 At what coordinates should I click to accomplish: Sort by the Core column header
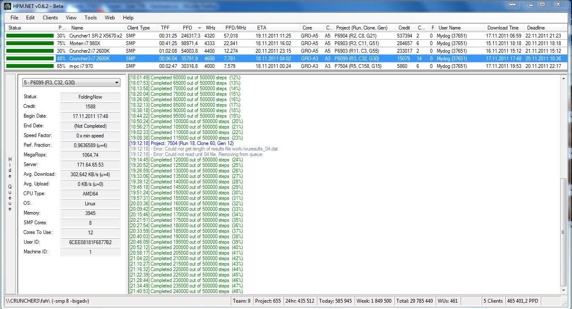[x=312, y=28]
